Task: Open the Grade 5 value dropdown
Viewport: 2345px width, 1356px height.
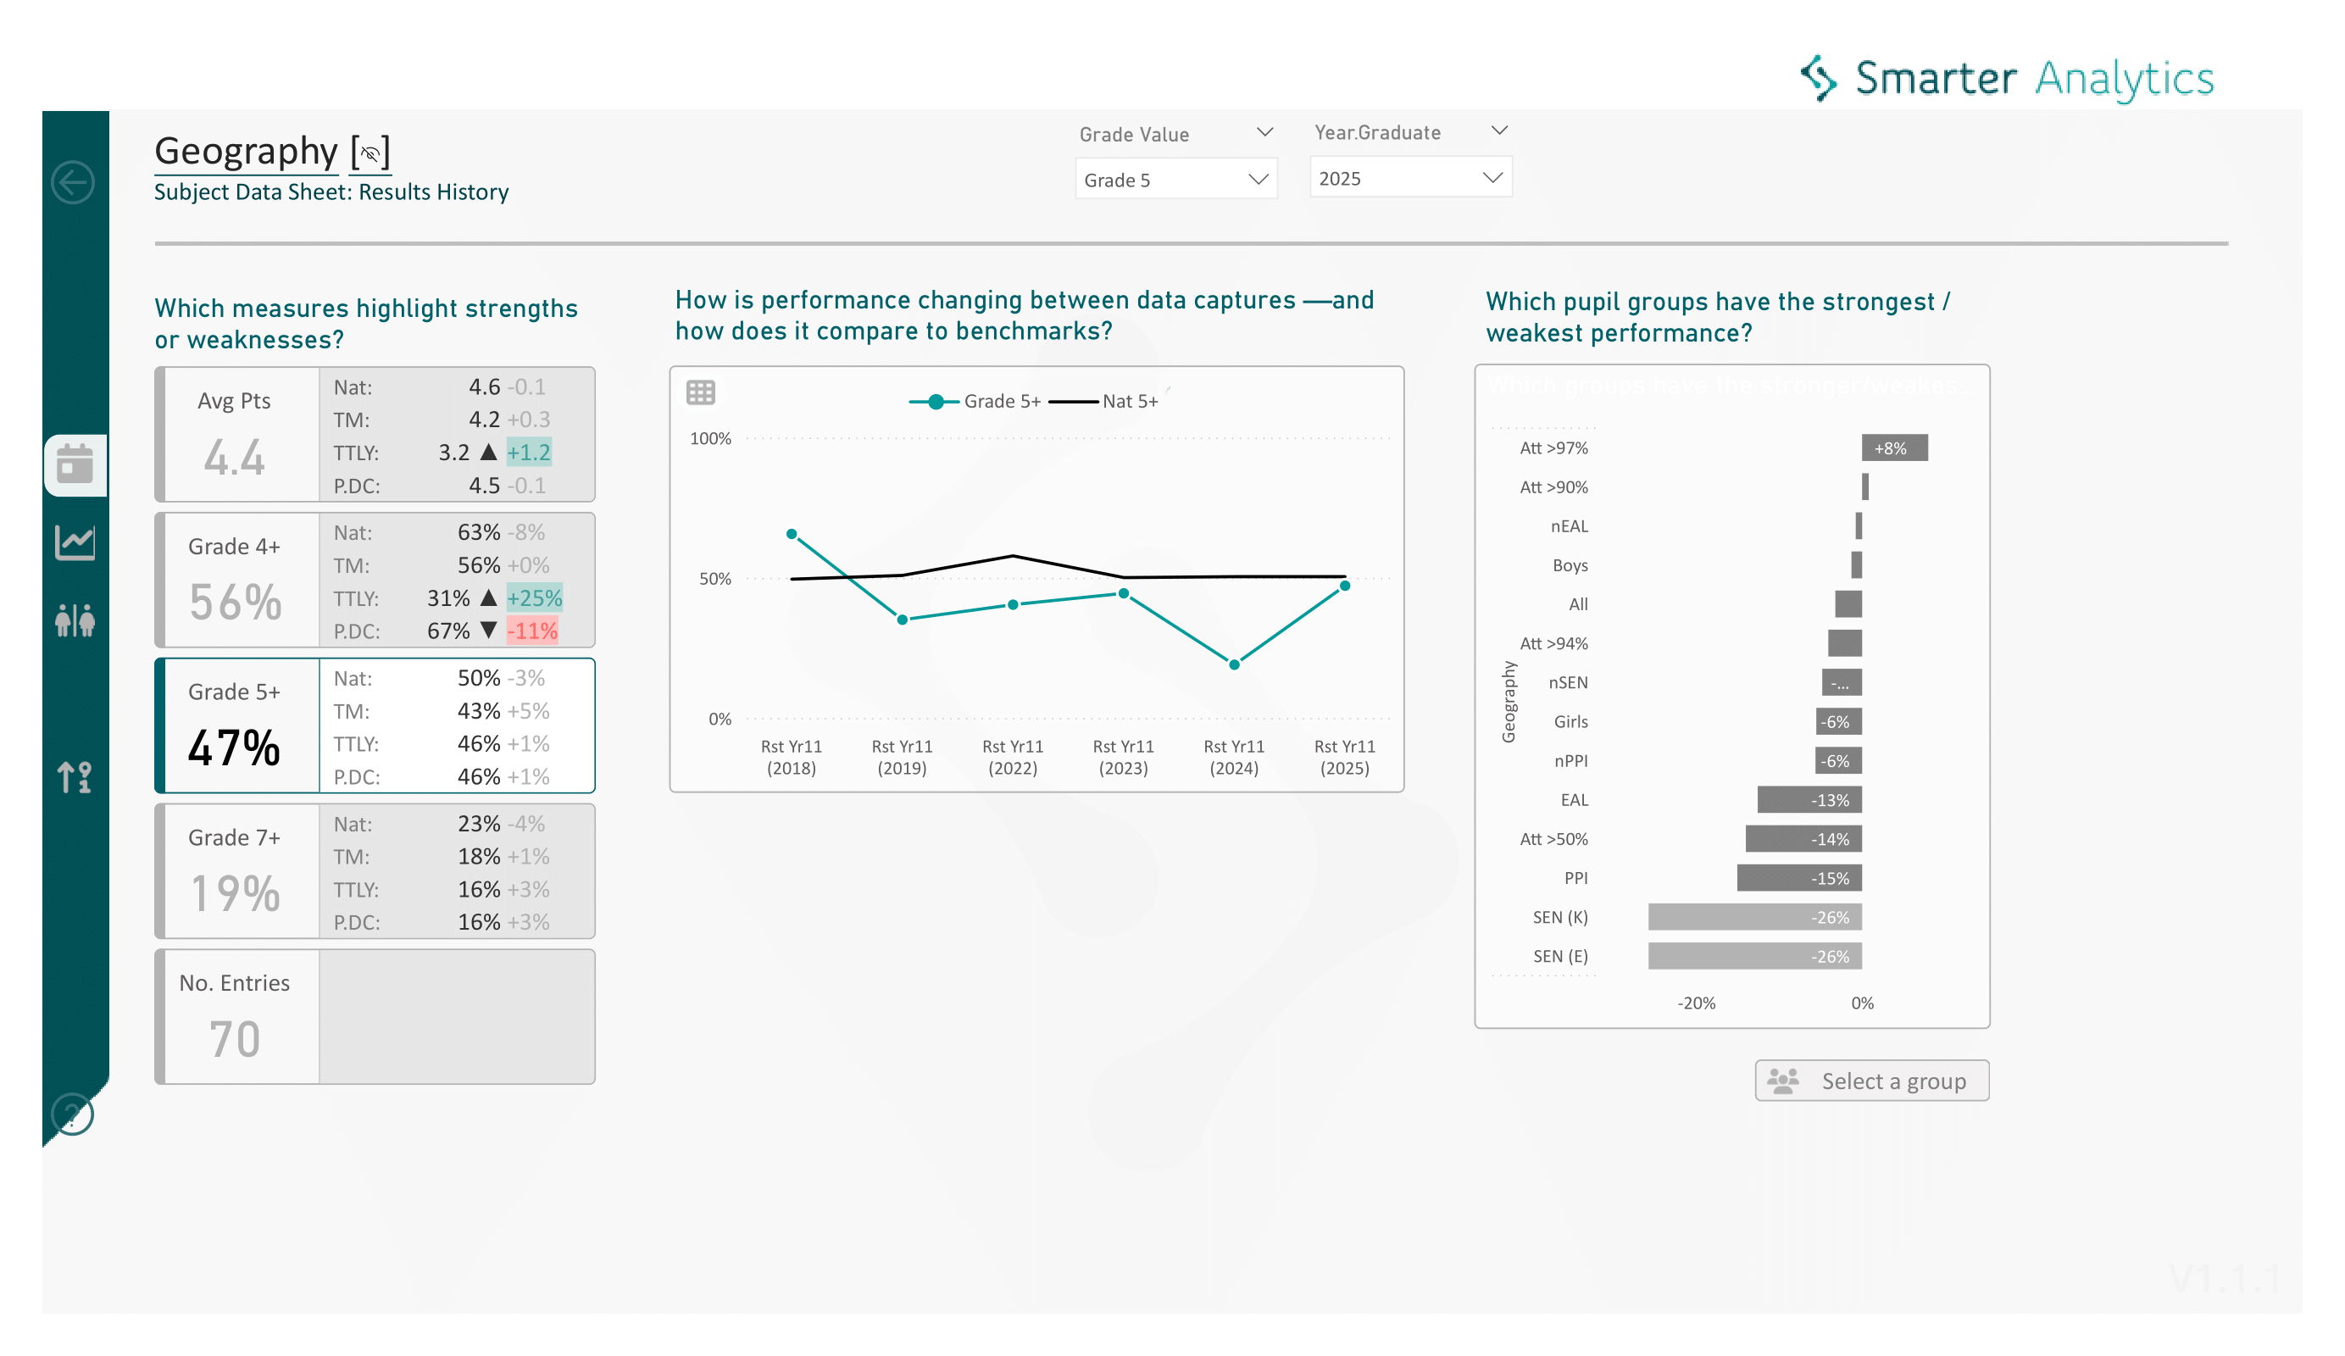Action: point(1175,180)
